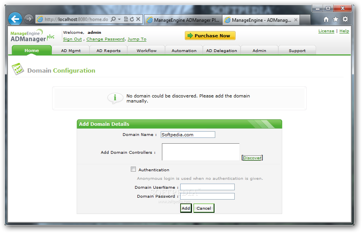Click the Add Domain Controllers text box
This screenshot has height=233, width=362.
tap(200, 152)
